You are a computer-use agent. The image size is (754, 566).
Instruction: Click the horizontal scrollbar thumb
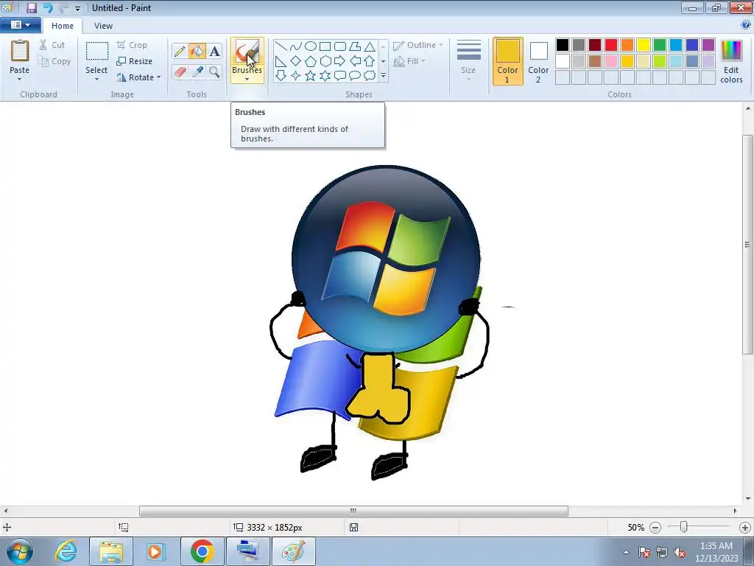353,511
